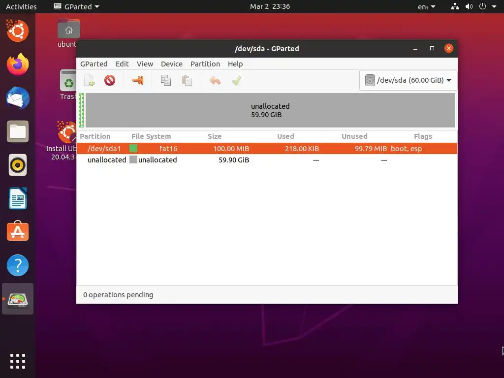Click the volume speaker icon in top bar
This screenshot has height=378, width=504.
pos(469,6)
